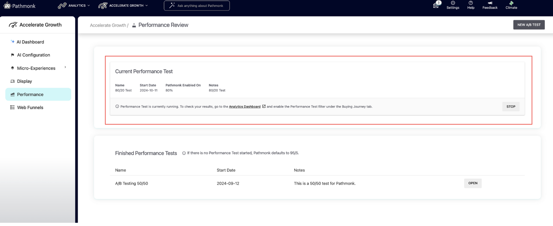Image resolution: width=553 pixels, height=226 pixels.
Task: Click the 'Current Performance Test' heading
Action: (x=144, y=72)
